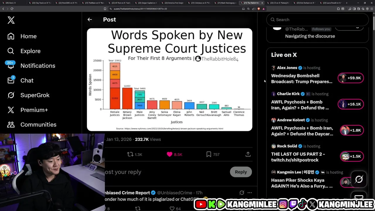Image resolution: width=375 pixels, height=211 pixels.
Task: Repost the post with 1.3K reposts
Action: pyautogui.click(x=134, y=154)
